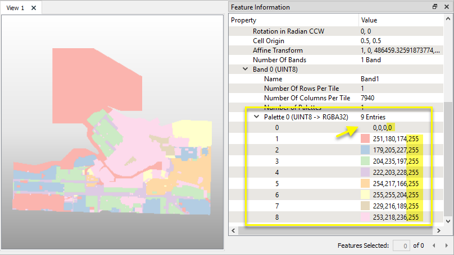Select the Cell Origin row
This screenshot has height=255, width=454.
pos(336,41)
